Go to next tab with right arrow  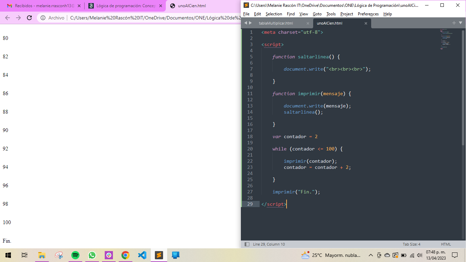(x=250, y=23)
